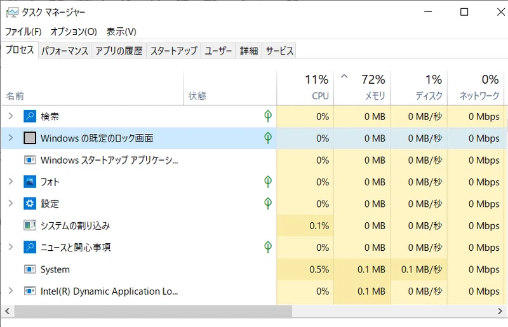This screenshot has width=508, height=327.
Task: Expand the Windows の既定のロック画面 group
Action: [x=11, y=138]
